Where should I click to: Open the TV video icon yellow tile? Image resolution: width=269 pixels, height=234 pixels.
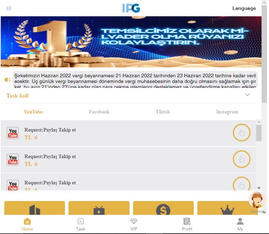(99, 208)
